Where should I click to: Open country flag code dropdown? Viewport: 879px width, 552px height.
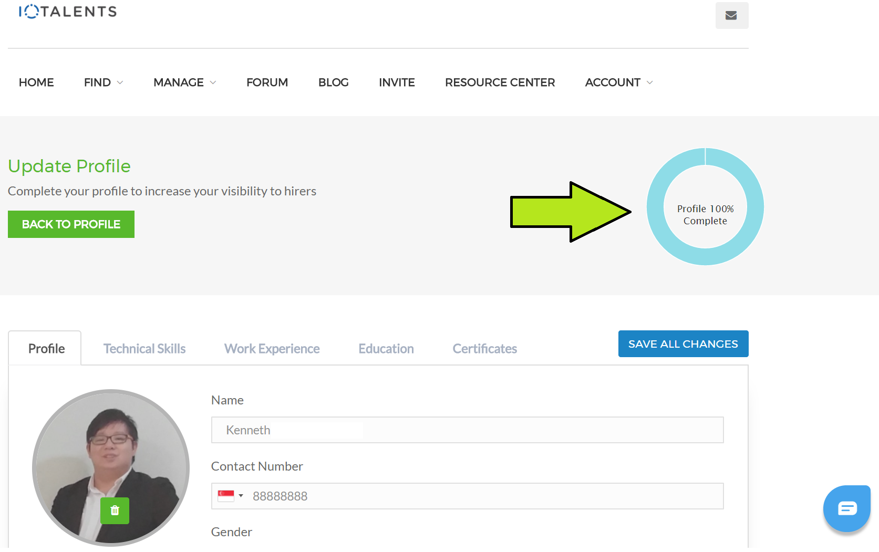[231, 495]
